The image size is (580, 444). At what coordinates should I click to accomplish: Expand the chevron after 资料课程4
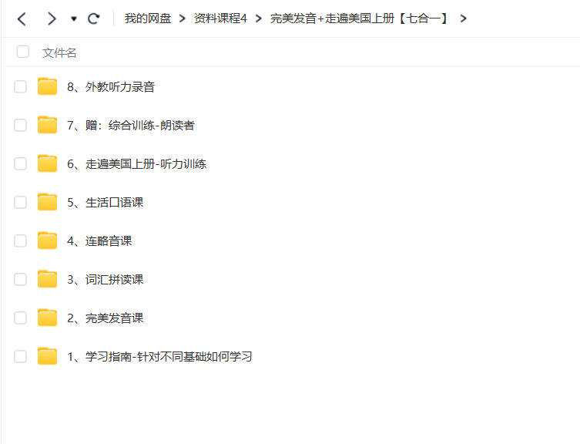pyautogui.click(x=258, y=18)
